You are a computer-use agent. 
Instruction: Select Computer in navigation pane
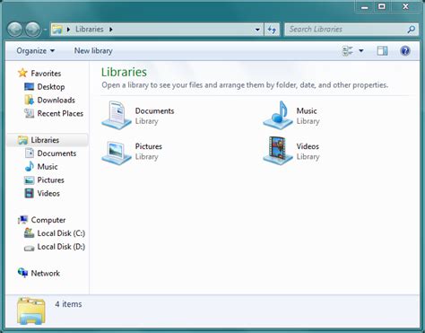click(48, 220)
